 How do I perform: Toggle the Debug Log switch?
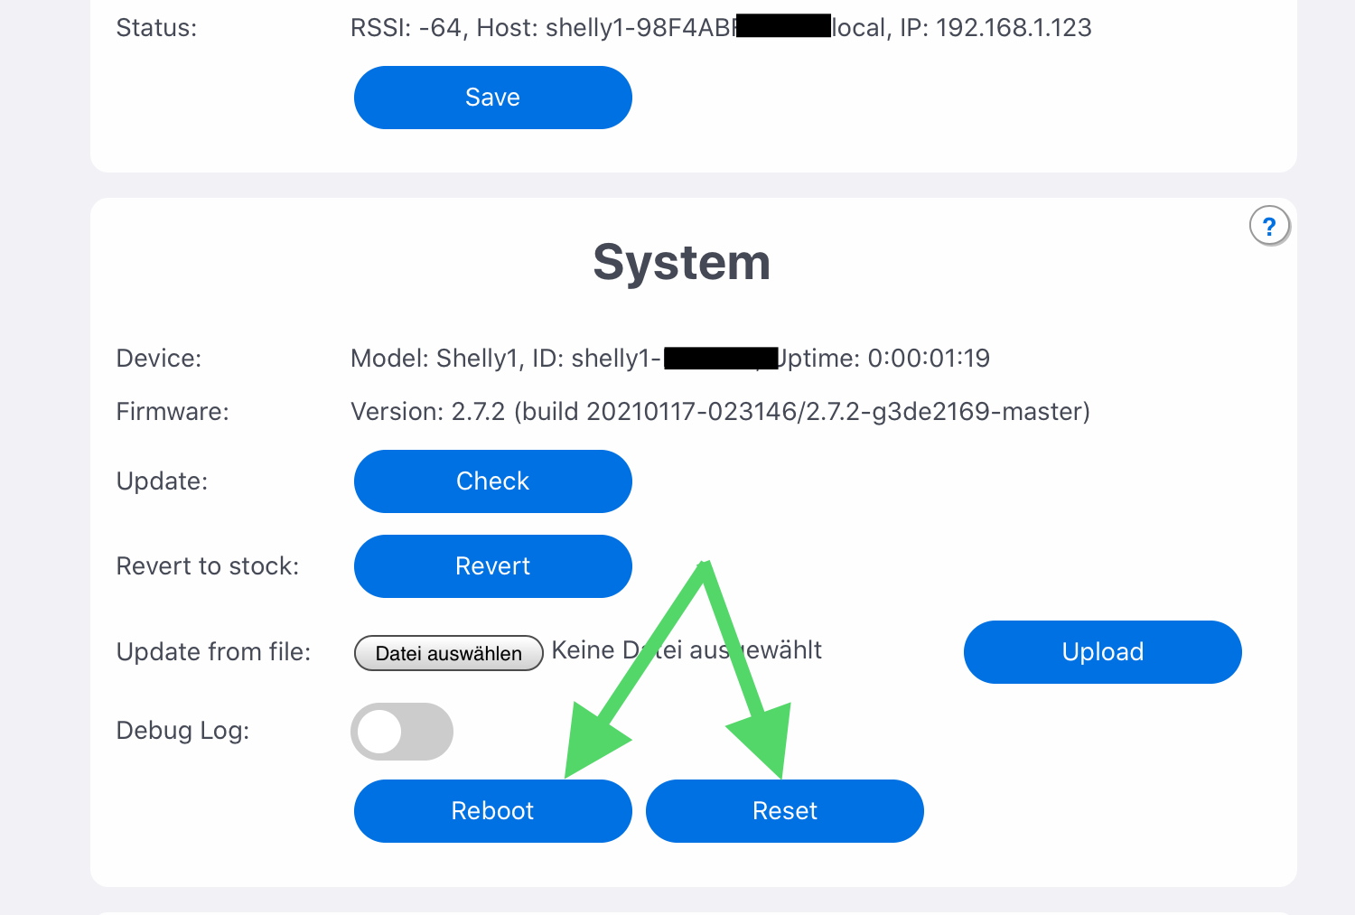coord(402,732)
